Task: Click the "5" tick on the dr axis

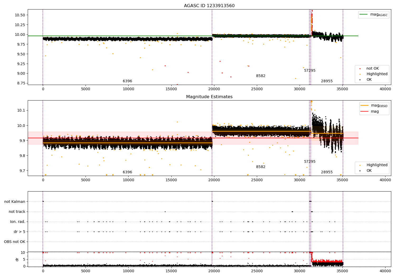Action: [x=24, y=260]
